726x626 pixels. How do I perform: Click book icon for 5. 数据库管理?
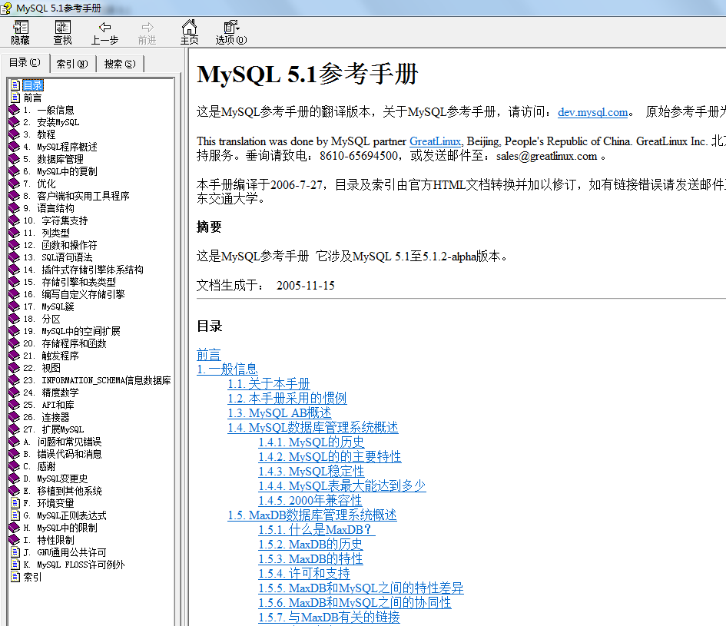[15, 159]
